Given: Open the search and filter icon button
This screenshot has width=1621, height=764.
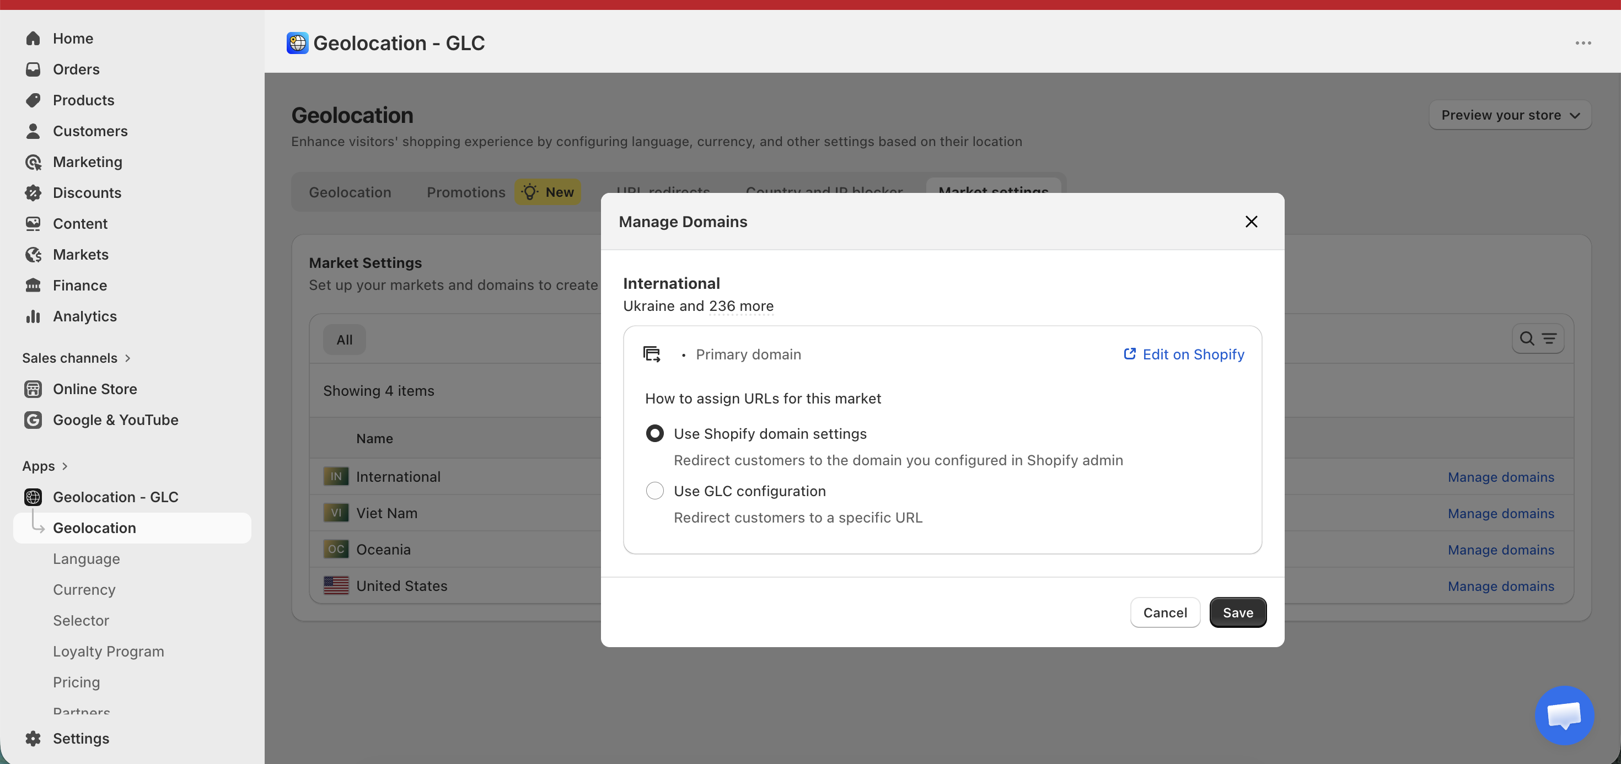Looking at the screenshot, I should [x=1538, y=338].
